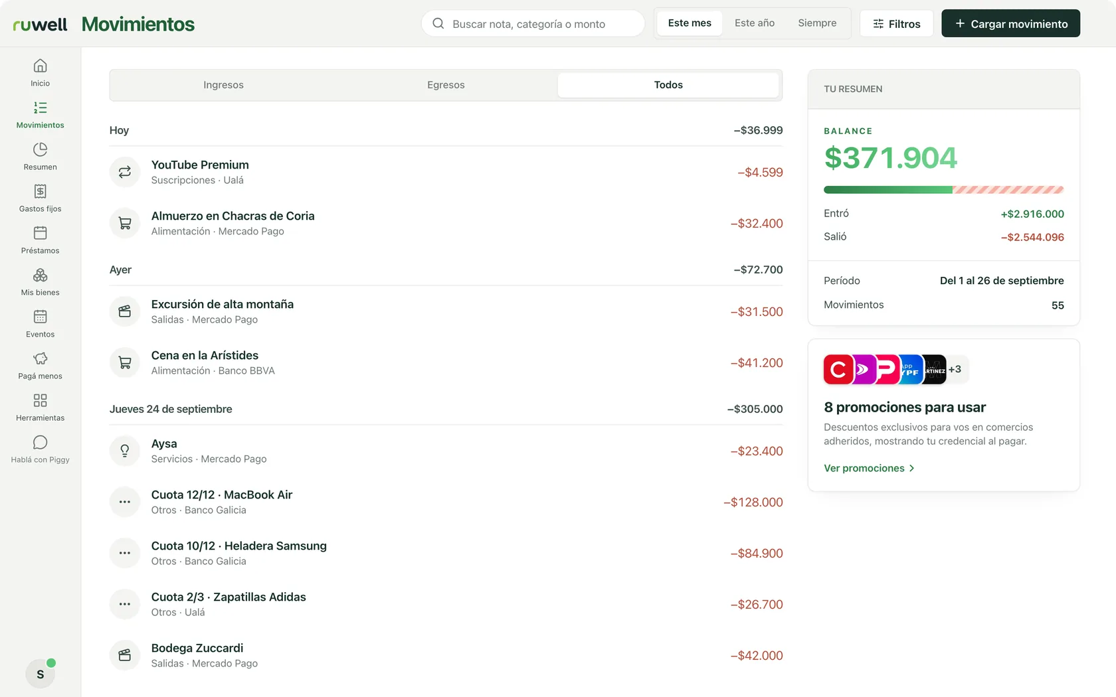The width and height of the screenshot is (1116, 697).
Task: Click the YouTube Premium subscription icon
Action: pos(125,172)
